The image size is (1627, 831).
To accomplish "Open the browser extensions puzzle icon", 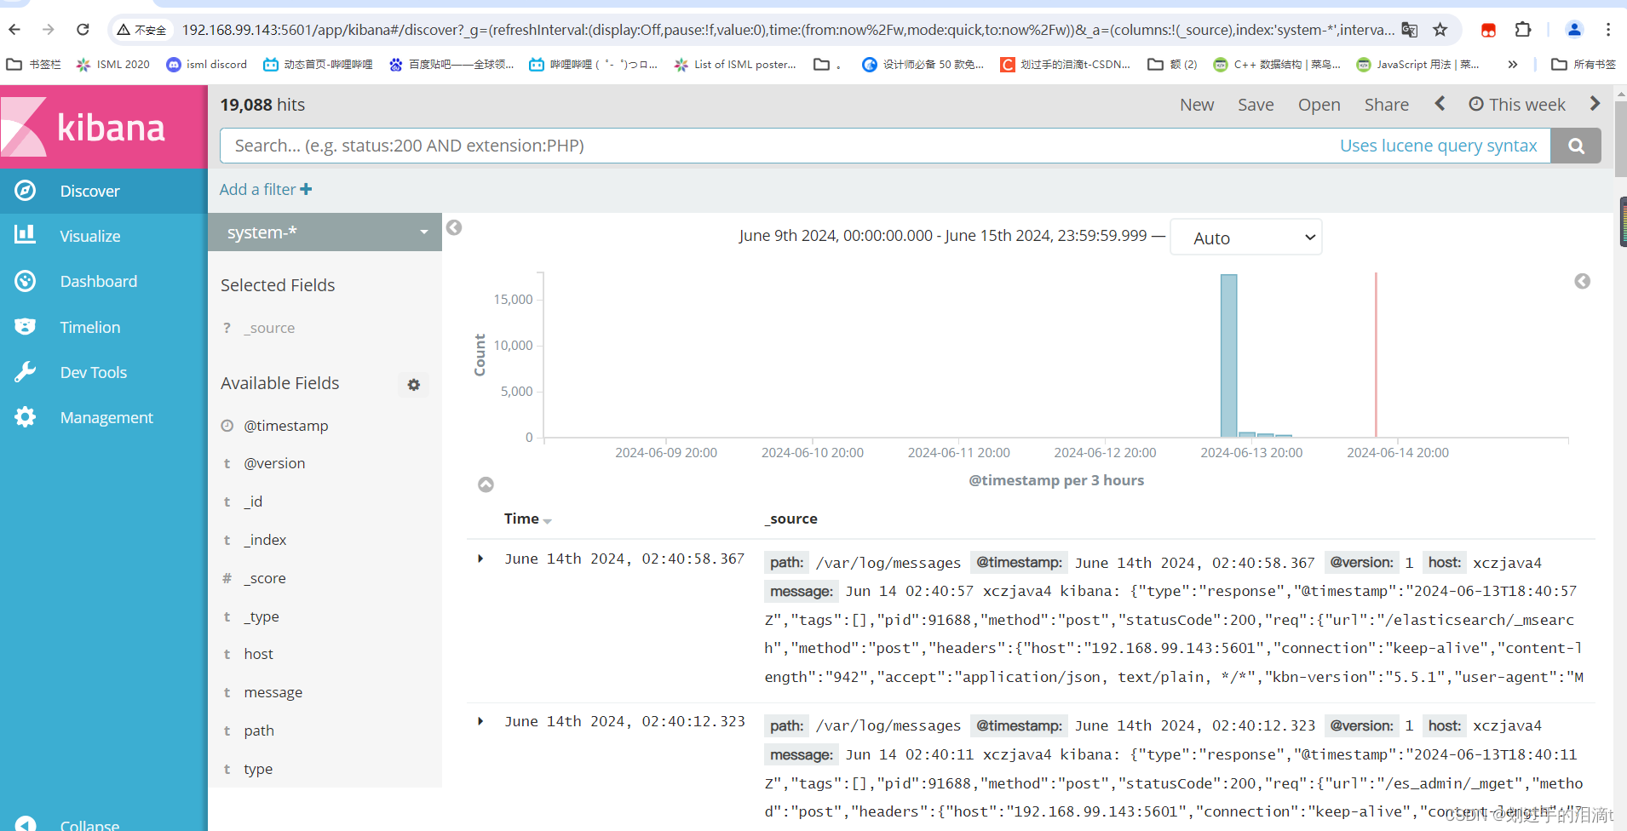I will [x=1523, y=30].
